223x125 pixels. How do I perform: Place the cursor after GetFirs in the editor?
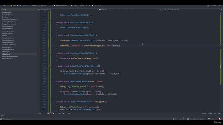(x=120, y=45)
